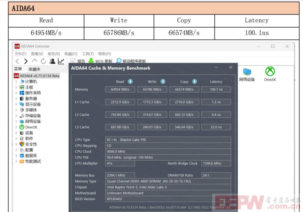
Task: Click the BIOS 更新 toolbar label
Action: (x=104, y=61)
